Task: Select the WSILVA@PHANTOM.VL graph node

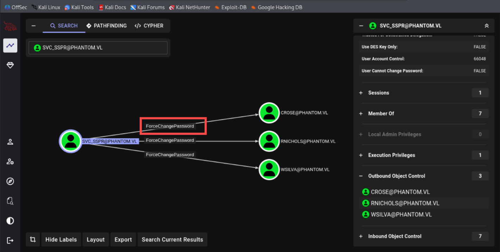Action: (269, 170)
